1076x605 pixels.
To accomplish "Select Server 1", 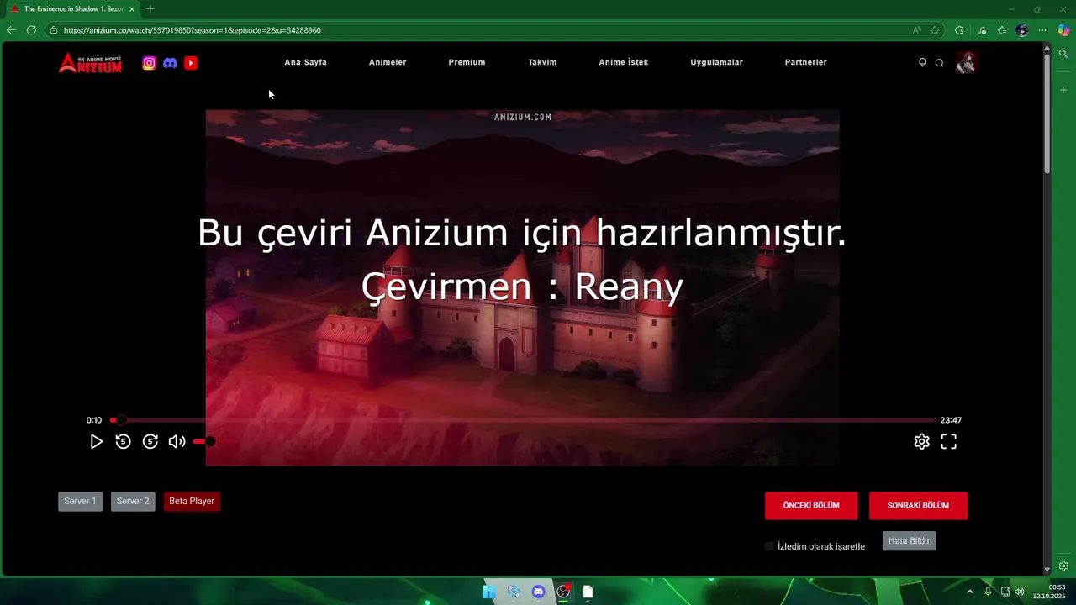I will pos(80,502).
